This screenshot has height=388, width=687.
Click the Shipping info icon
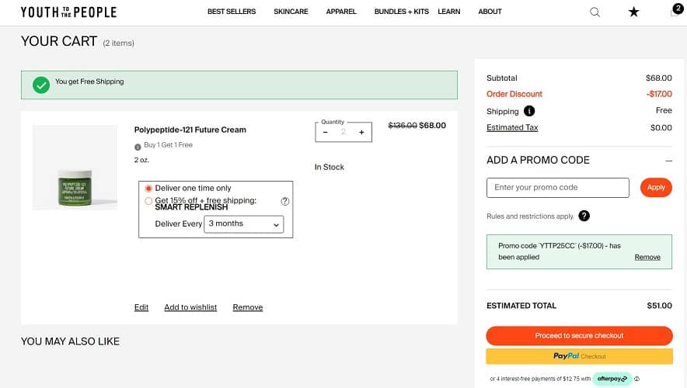pyautogui.click(x=529, y=111)
